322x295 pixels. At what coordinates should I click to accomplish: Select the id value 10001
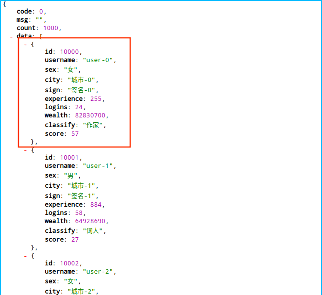[69, 158]
